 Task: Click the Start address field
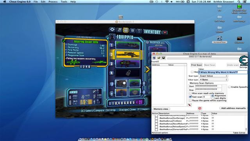[x=208, y=86]
